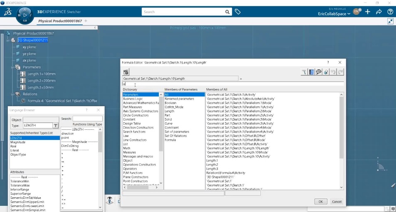Select the xy plane tree item

pyautogui.click(x=29, y=47)
